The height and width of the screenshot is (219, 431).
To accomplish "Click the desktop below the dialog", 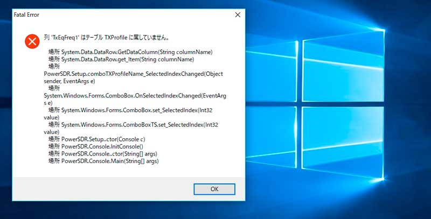I will 129,211.
